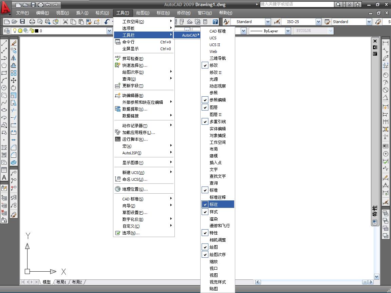The width and height of the screenshot is (391, 293).
Task: Click the Cut scissors icon
Action: pos(66,22)
